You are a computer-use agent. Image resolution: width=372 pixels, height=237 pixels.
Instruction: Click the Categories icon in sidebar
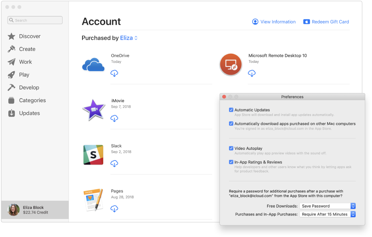tap(12, 100)
